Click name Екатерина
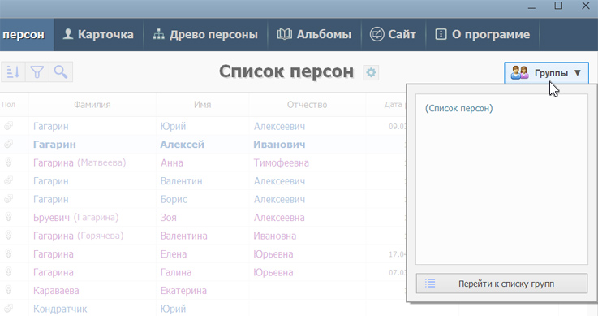This screenshot has height=316, width=598. coord(183,291)
